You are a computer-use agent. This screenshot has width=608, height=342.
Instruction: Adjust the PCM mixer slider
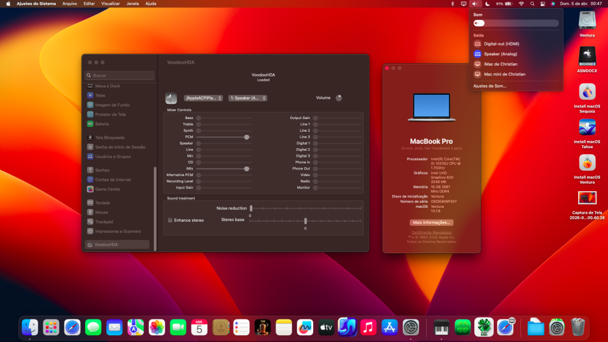pyautogui.click(x=224, y=137)
